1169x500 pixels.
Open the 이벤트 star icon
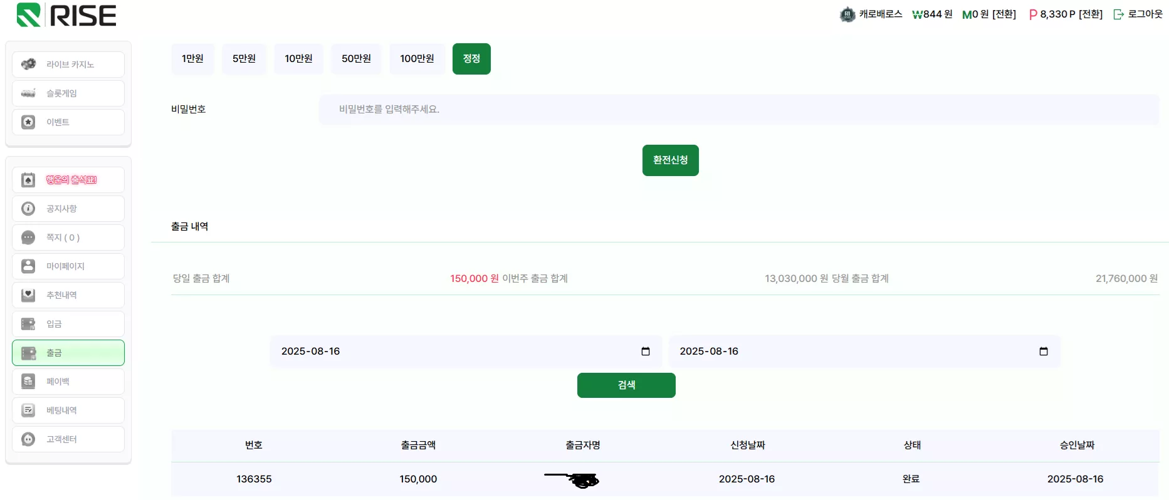click(28, 122)
